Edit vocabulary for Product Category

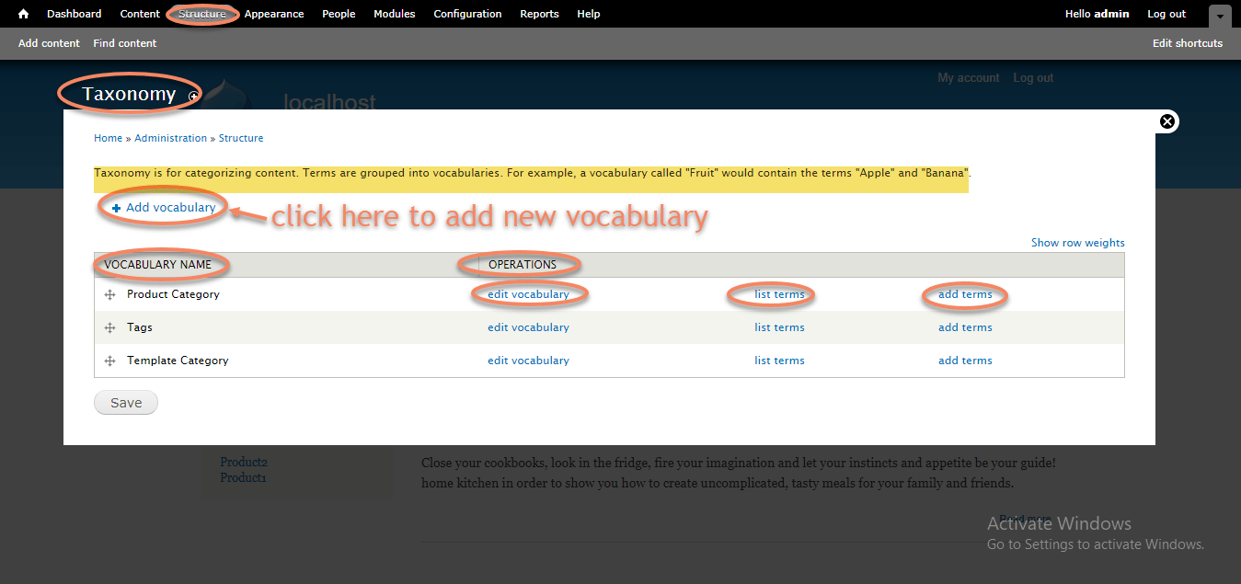click(528, 294)
